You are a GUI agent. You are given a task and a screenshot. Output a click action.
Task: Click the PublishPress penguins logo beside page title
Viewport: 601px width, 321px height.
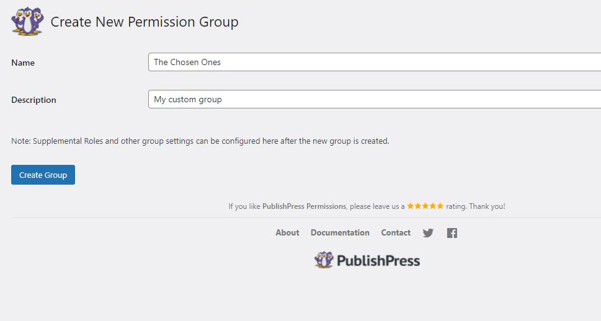tap(27, 22)
